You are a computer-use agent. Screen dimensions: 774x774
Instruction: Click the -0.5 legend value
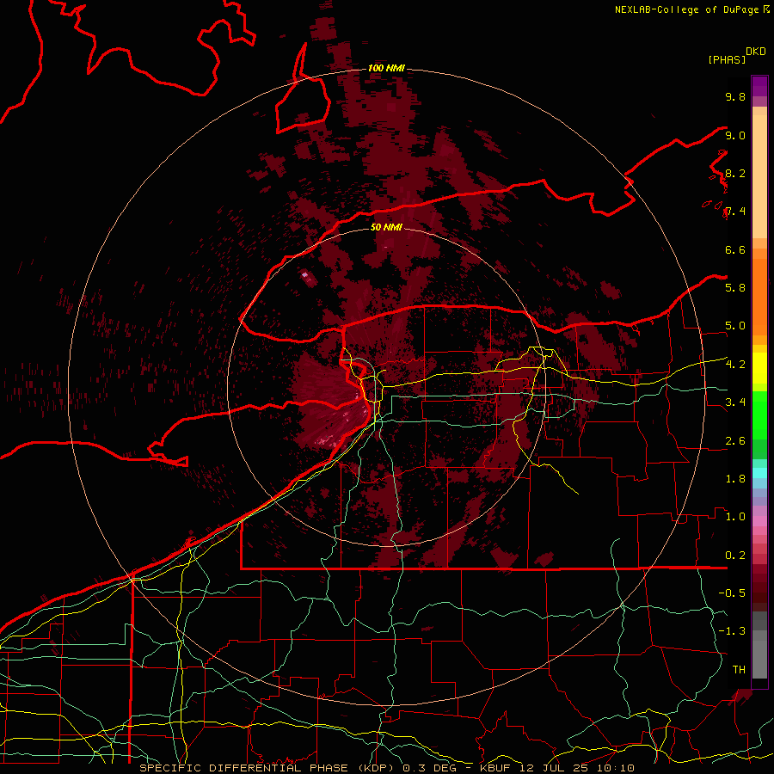coord(732,593)
